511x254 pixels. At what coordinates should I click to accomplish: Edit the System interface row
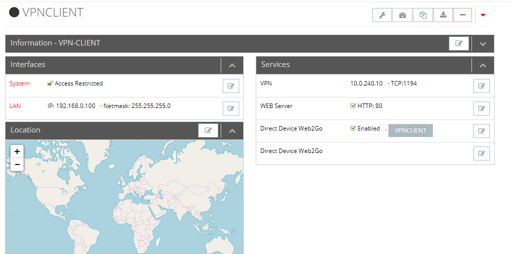point(231,86)
